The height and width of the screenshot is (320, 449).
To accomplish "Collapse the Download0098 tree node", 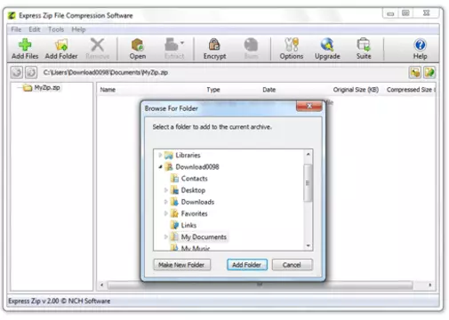I will (x=160, y=167).
